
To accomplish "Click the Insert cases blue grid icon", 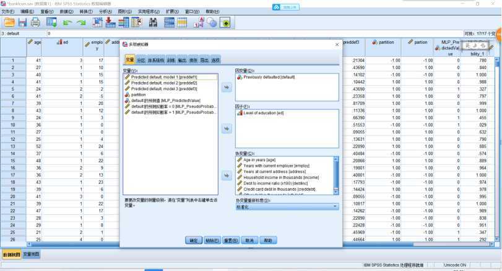I will 169,22.
